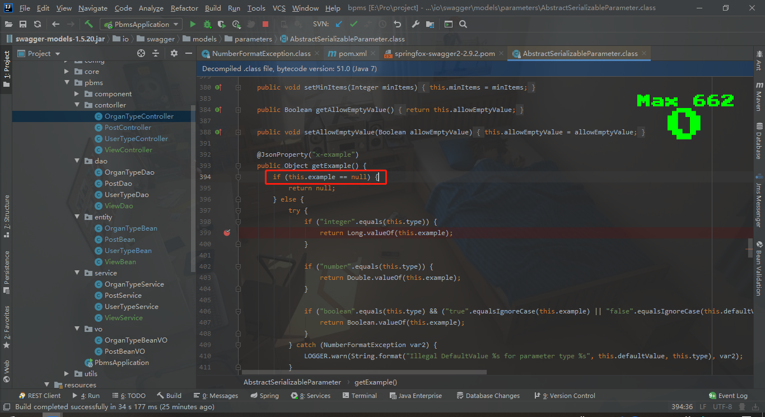The width and height of the screenshot is (765, 417).
Task: Click the Synchronize refresh toolbar icon
Action: (38, 24)
